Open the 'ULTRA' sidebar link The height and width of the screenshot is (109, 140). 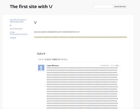[x=19, y=33]
